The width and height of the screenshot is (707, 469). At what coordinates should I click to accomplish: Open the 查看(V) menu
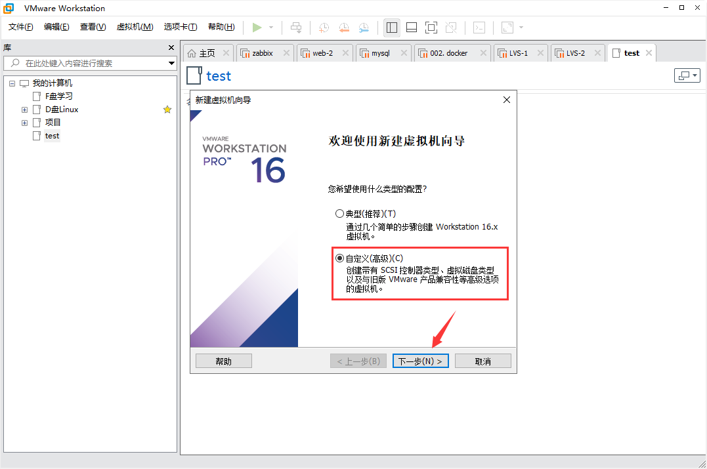(x=93, y=27)
